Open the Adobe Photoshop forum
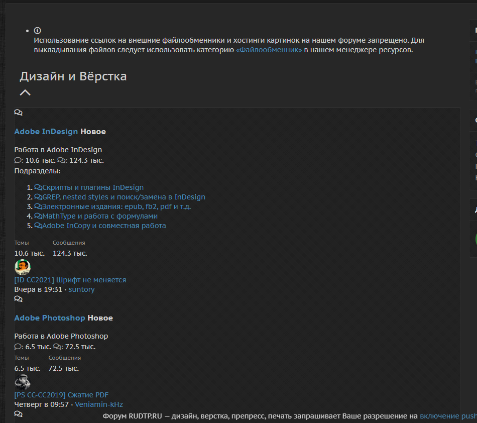 [50, 318]
